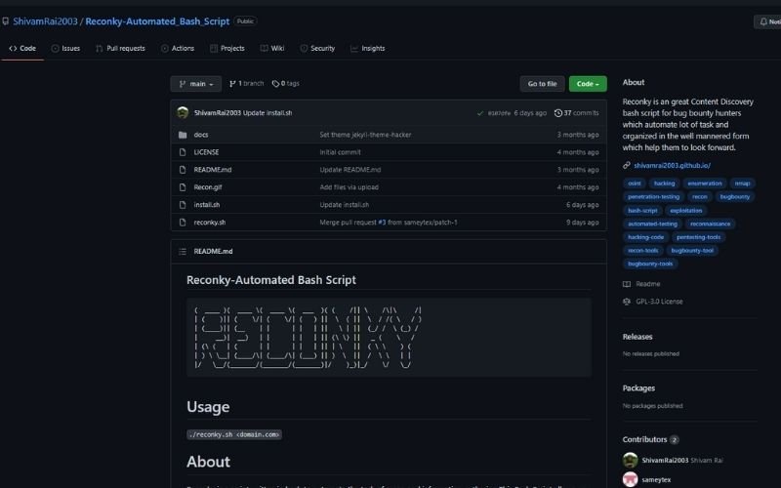Click the Packages heading link

click(638, 387)
